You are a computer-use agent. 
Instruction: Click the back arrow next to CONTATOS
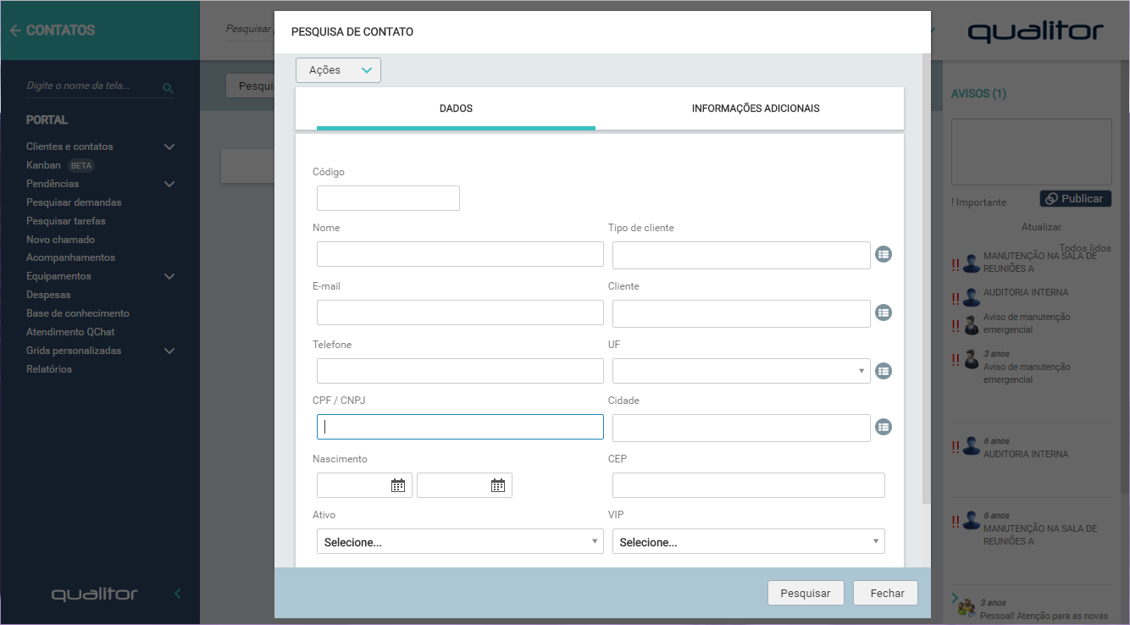14,30
